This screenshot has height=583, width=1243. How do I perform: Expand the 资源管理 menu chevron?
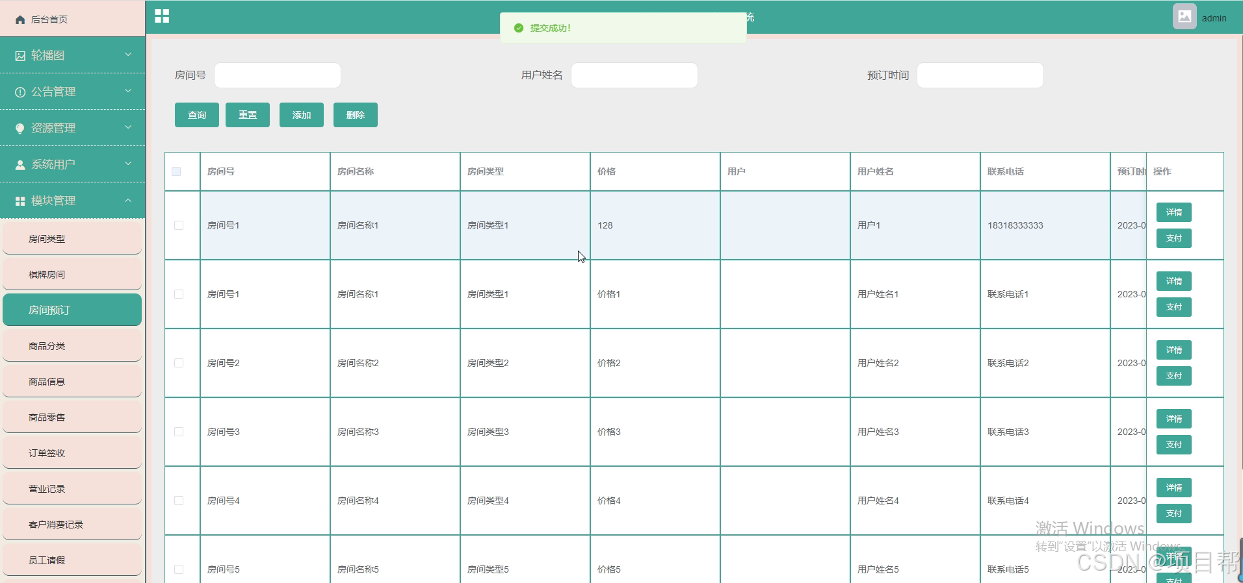(x=128, y=127)
